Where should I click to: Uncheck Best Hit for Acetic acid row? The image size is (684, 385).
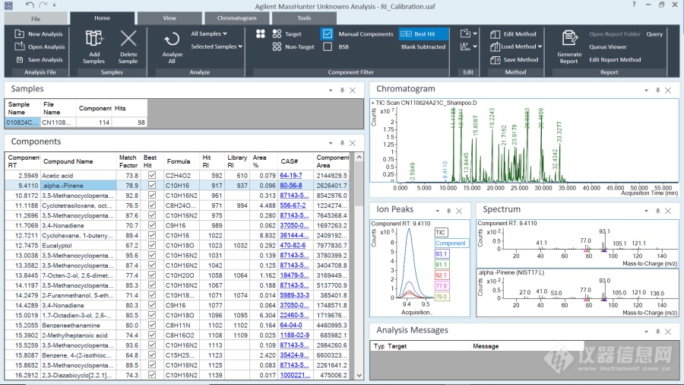152,175
